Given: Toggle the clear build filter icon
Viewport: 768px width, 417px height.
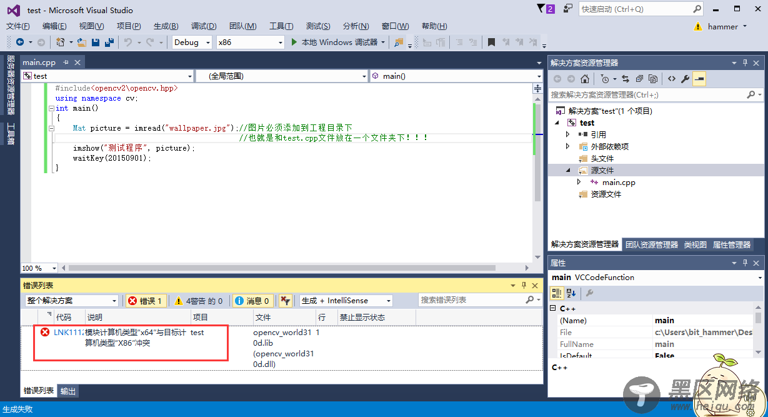Looking at the screenshot, I should click(x=285, y=301).
